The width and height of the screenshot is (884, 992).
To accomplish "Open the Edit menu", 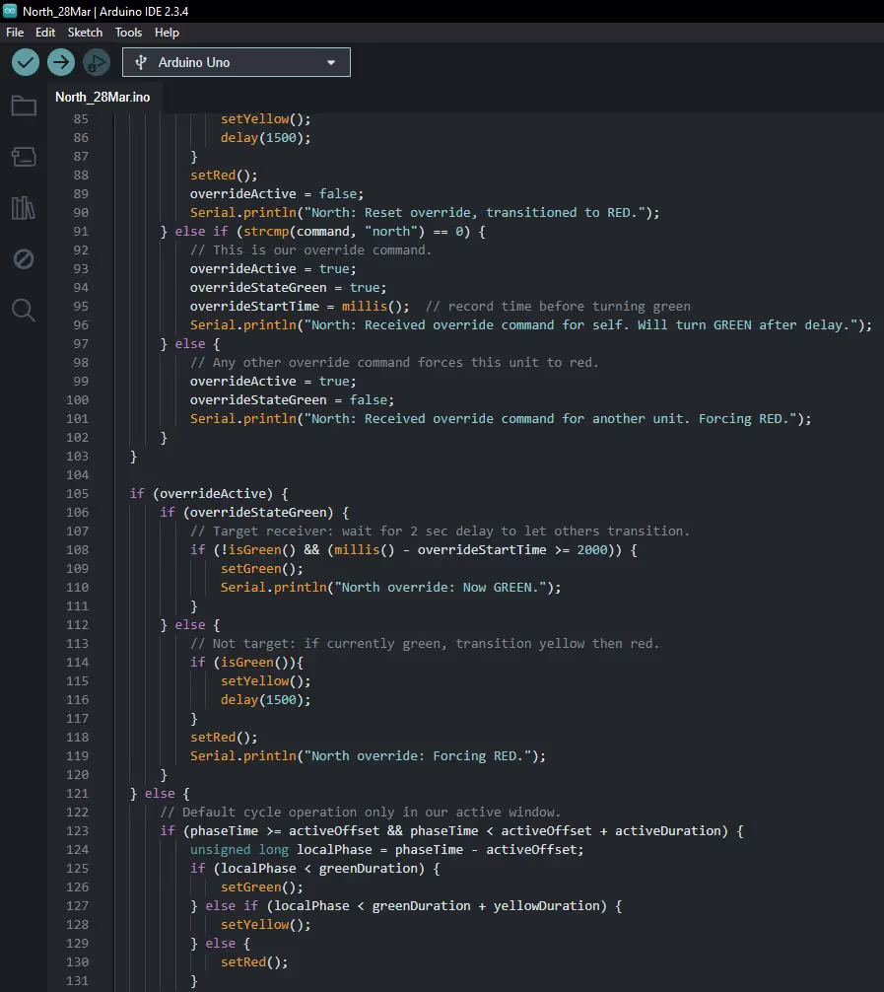I will click(x=45, y=33).
